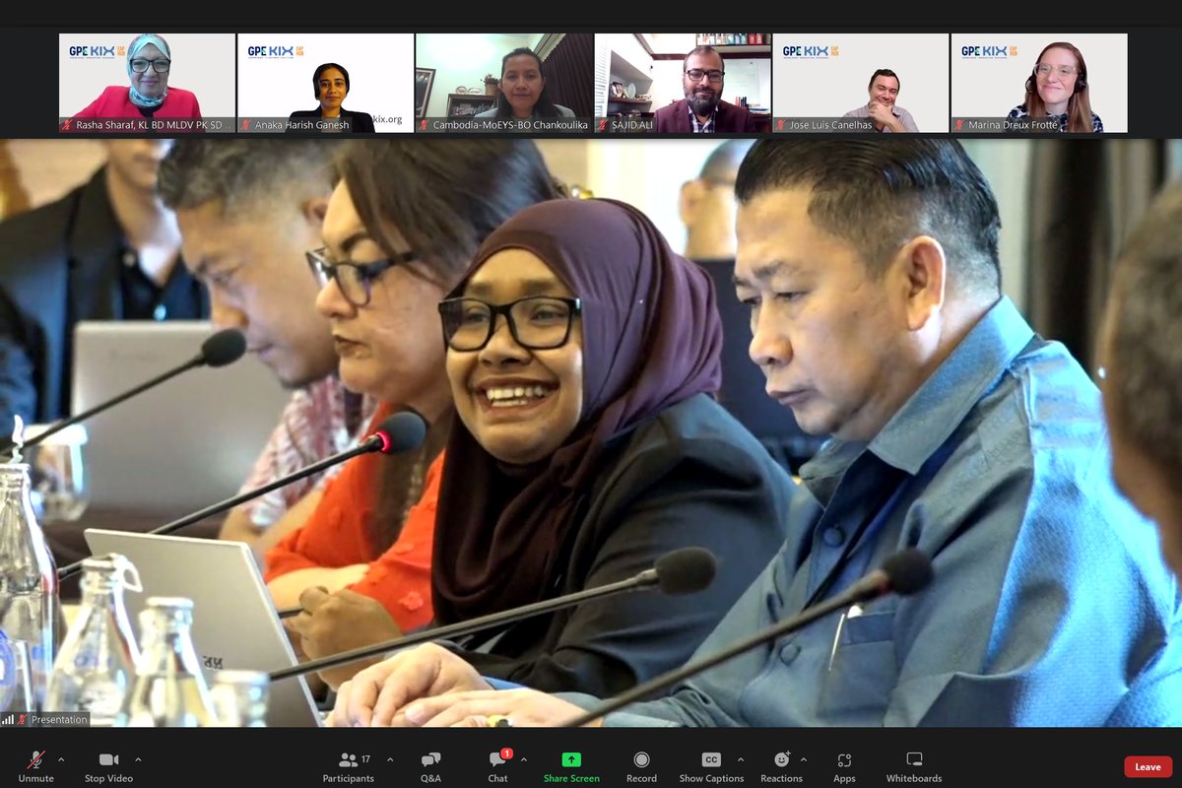
Task: Select Cambodia-MoEYS-BO Chankoulika video thumbnail
Action: (504, 83)
